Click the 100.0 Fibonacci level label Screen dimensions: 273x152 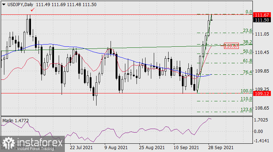[246, 91]
